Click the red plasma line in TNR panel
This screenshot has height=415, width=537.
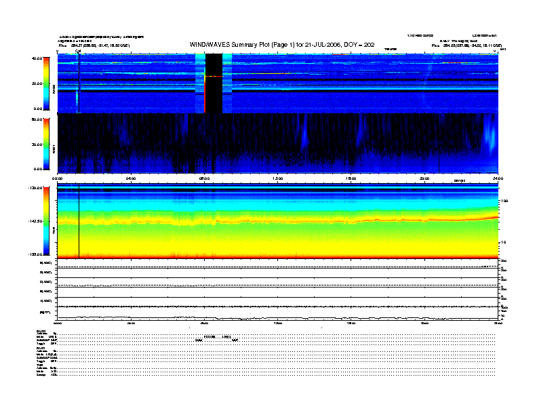[x=277, y=220]
